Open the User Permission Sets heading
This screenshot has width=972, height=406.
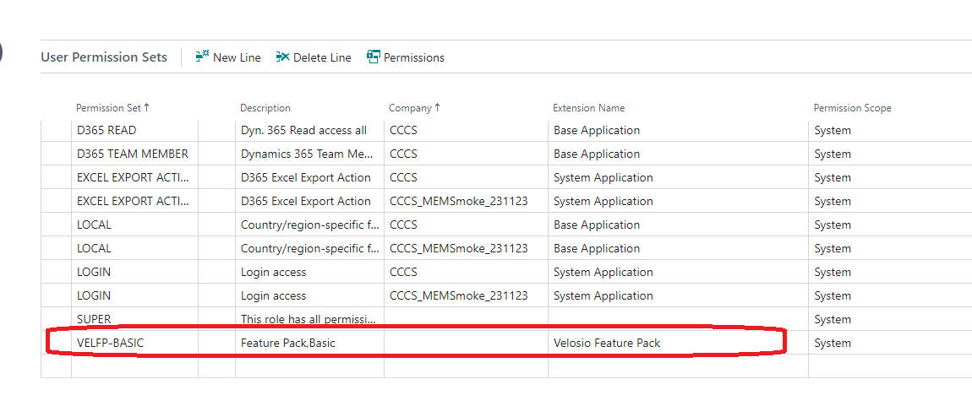point(104,57)
